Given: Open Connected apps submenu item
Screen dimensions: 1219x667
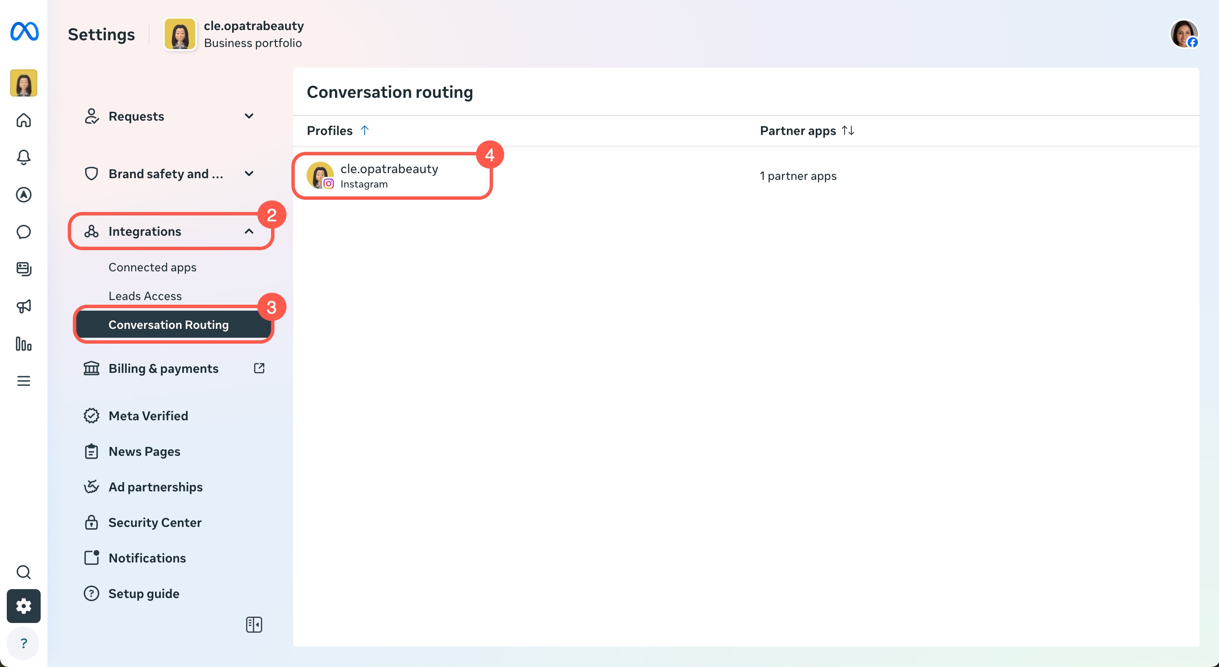Looking at the screenshot, I should tap(152, 267).
